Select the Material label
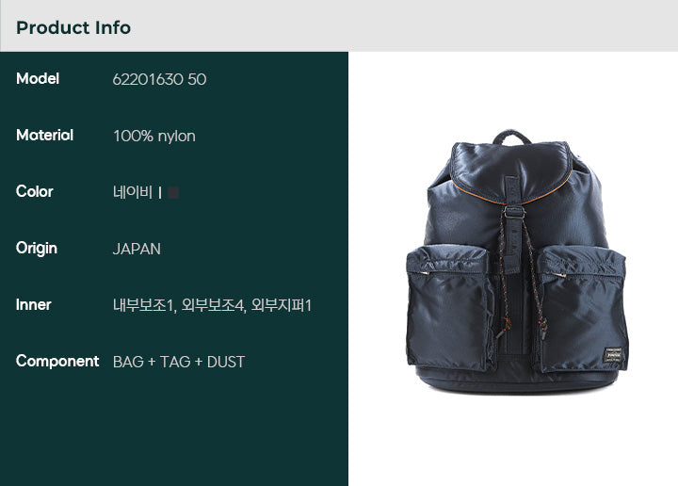The image size is (678, 486). 44,135
